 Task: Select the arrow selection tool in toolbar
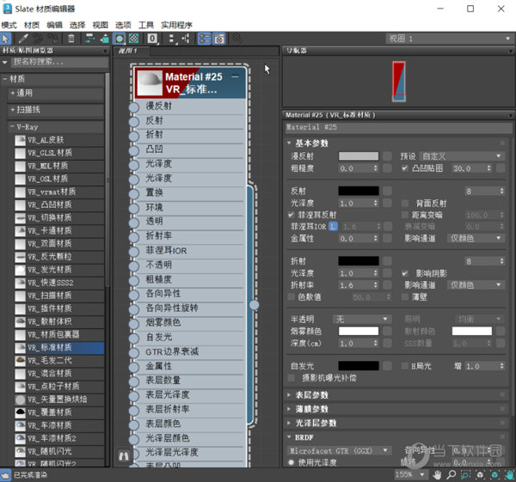tap(6, 39)
